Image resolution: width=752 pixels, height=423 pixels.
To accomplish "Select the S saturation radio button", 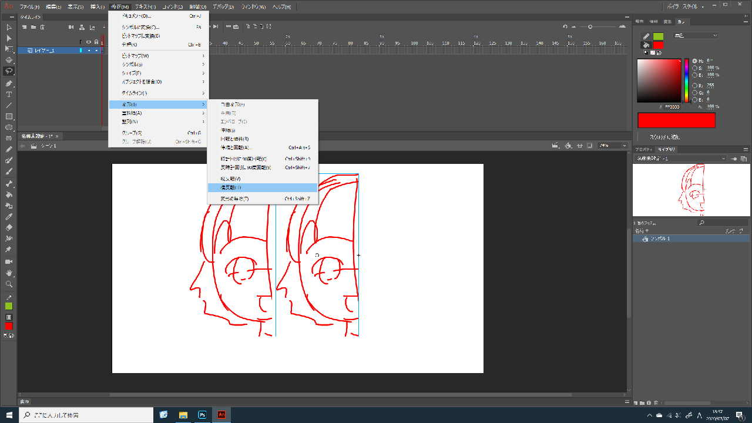I will point(694,68).
